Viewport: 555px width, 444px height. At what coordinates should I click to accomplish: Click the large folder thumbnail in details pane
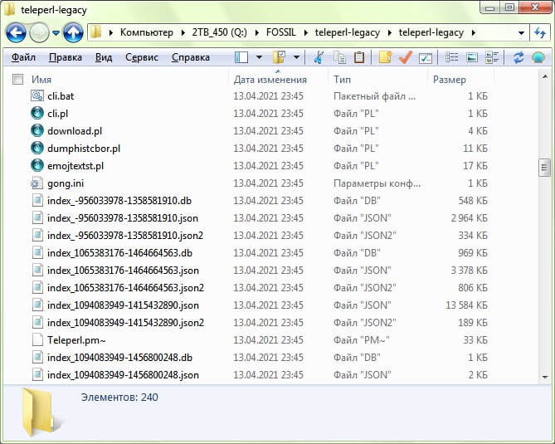pos(41,412)
